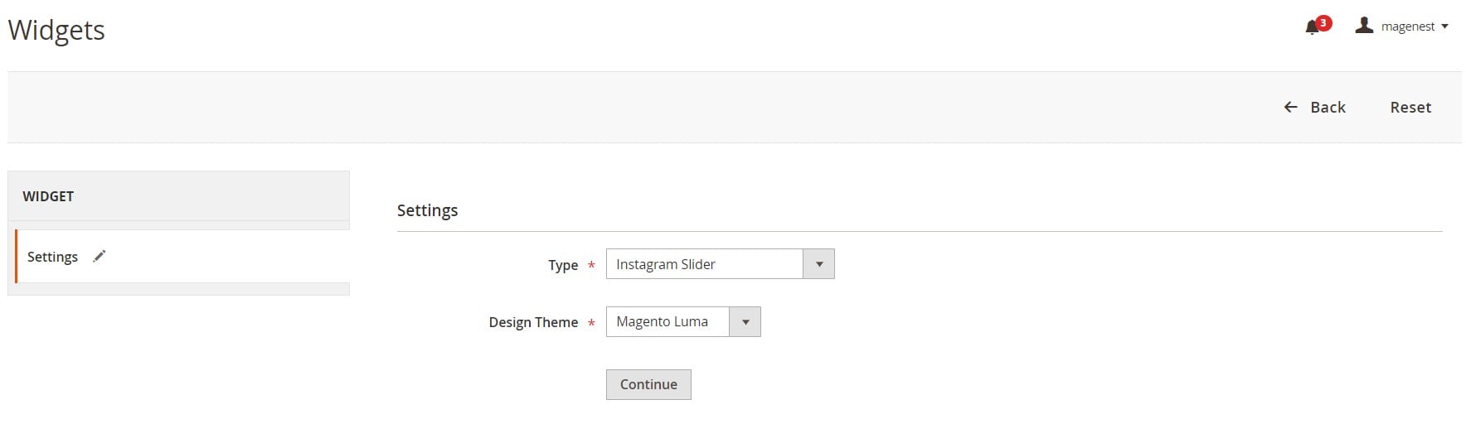
Task: Expand the magenest account dropdown arrow
Action: 1444,26
